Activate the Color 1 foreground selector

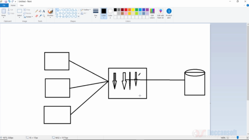(x=104, y=13)
